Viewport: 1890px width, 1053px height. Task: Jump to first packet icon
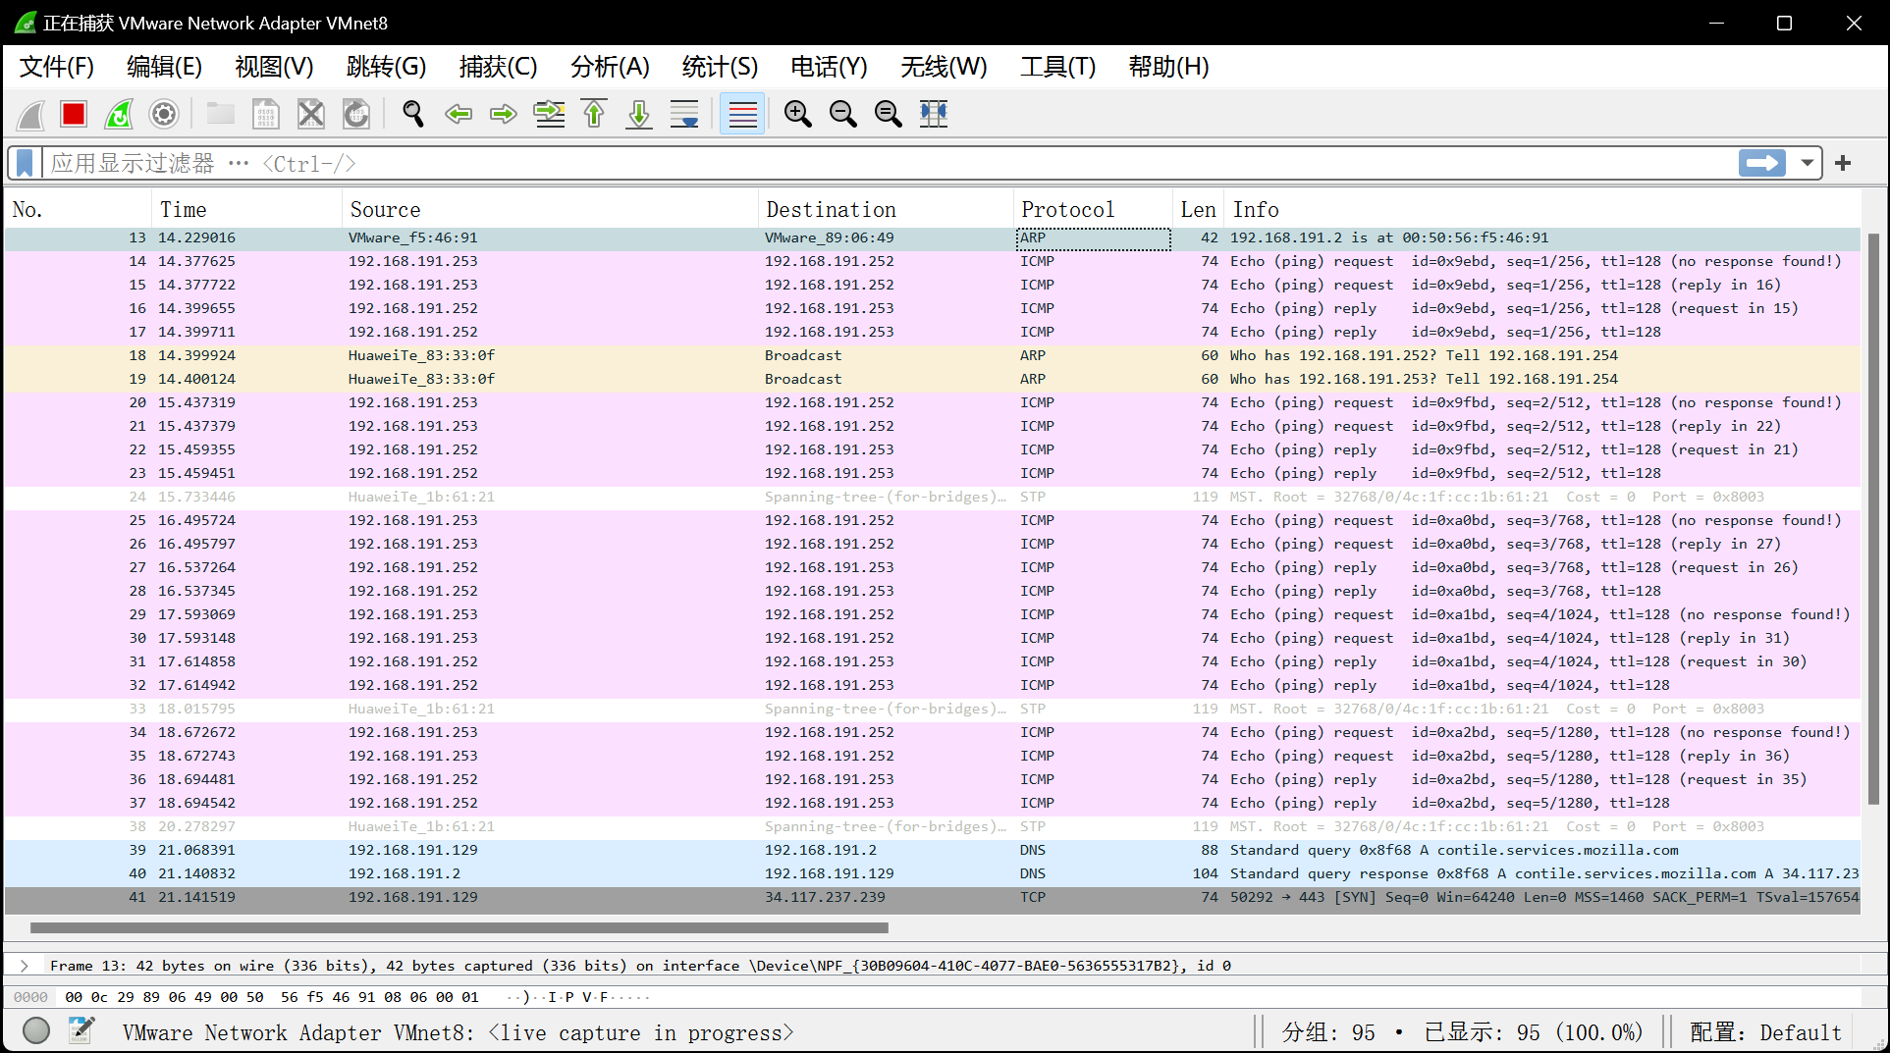pos(594,115)
